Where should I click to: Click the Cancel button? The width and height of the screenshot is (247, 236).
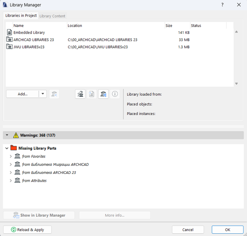pyautogui.click(x=188, y=229)
